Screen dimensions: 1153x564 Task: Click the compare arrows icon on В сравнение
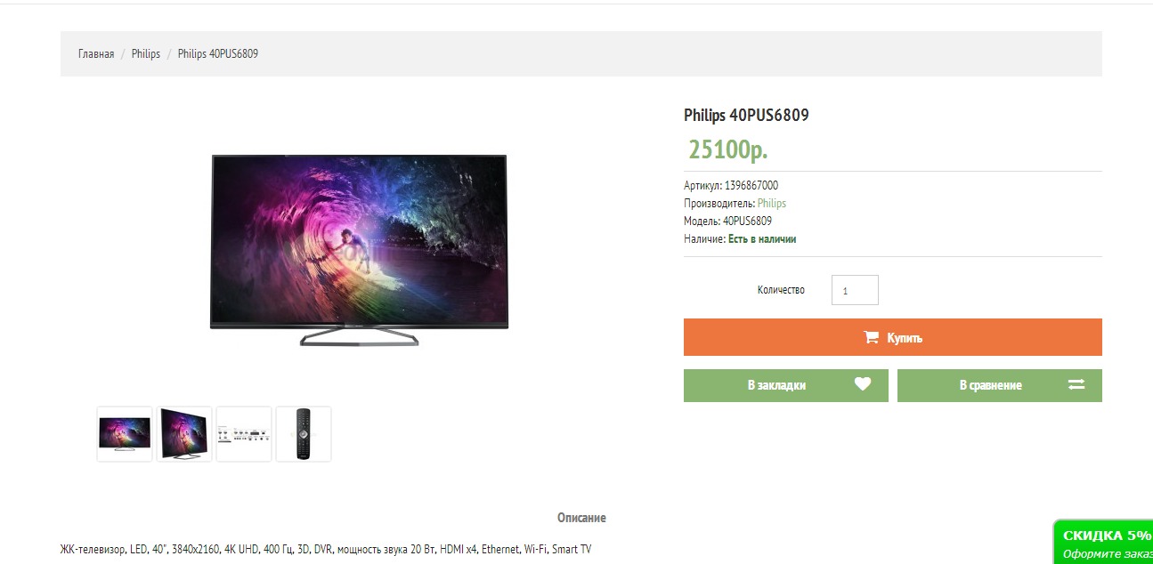[1076, 385]
